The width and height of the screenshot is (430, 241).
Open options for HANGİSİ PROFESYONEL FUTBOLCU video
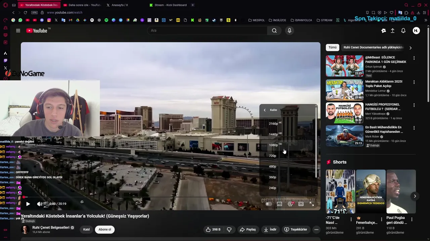(414, 105)
